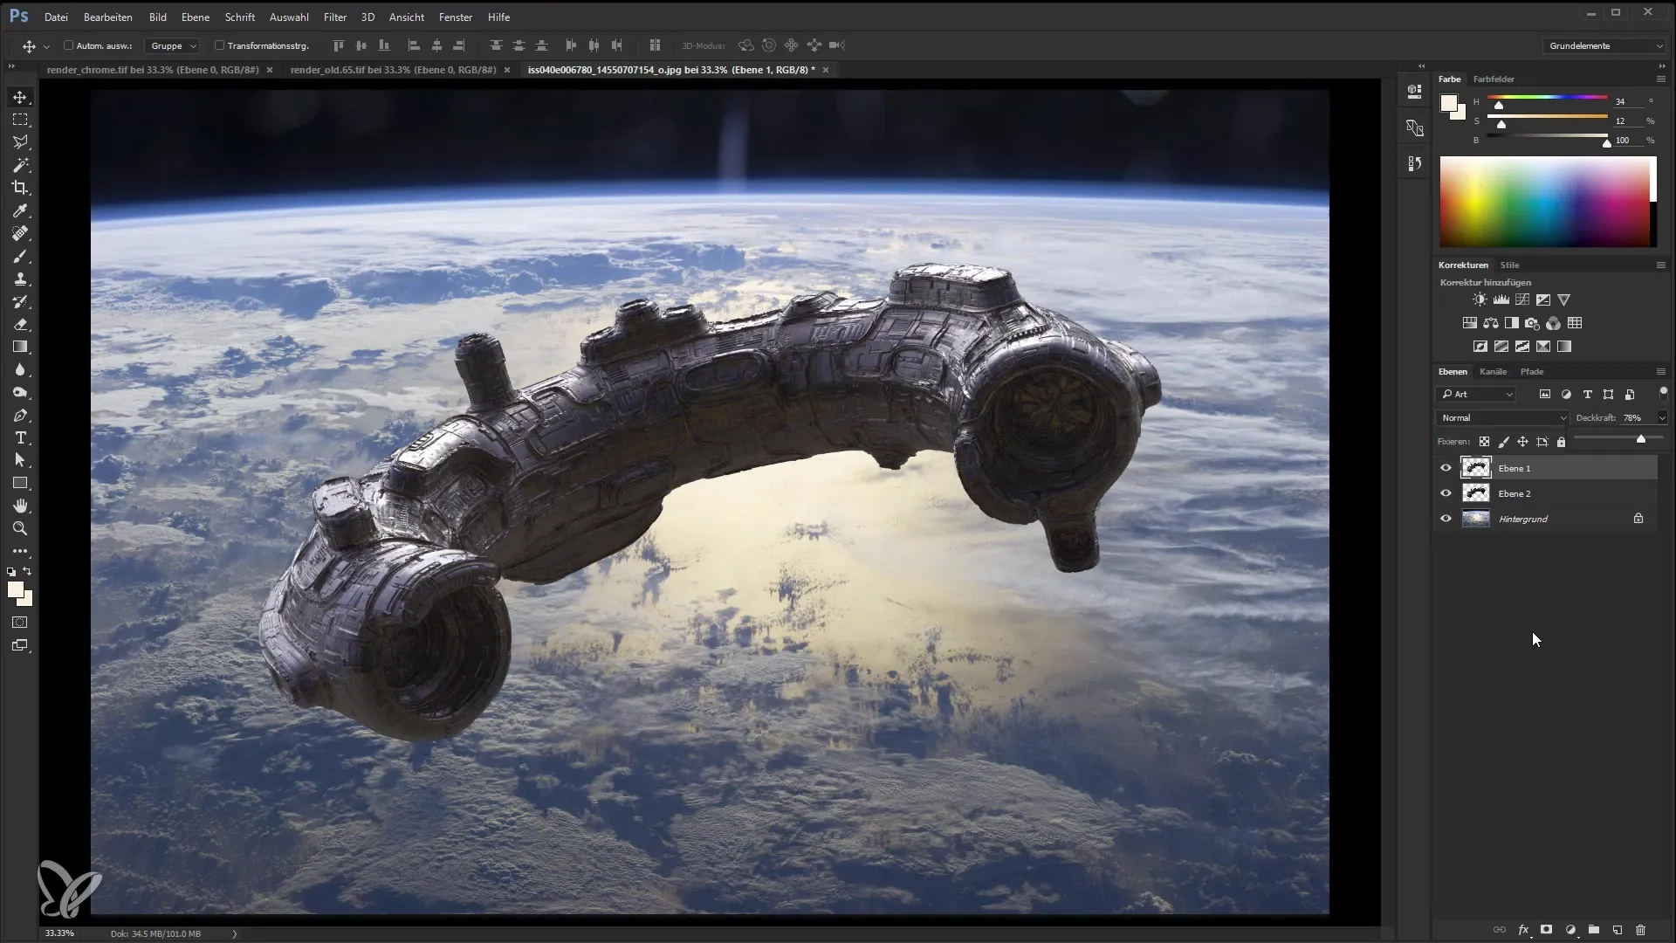Toggle layer filter on or off
The height and width of the screenshot is (943, 1676).
coord(1663,393)
